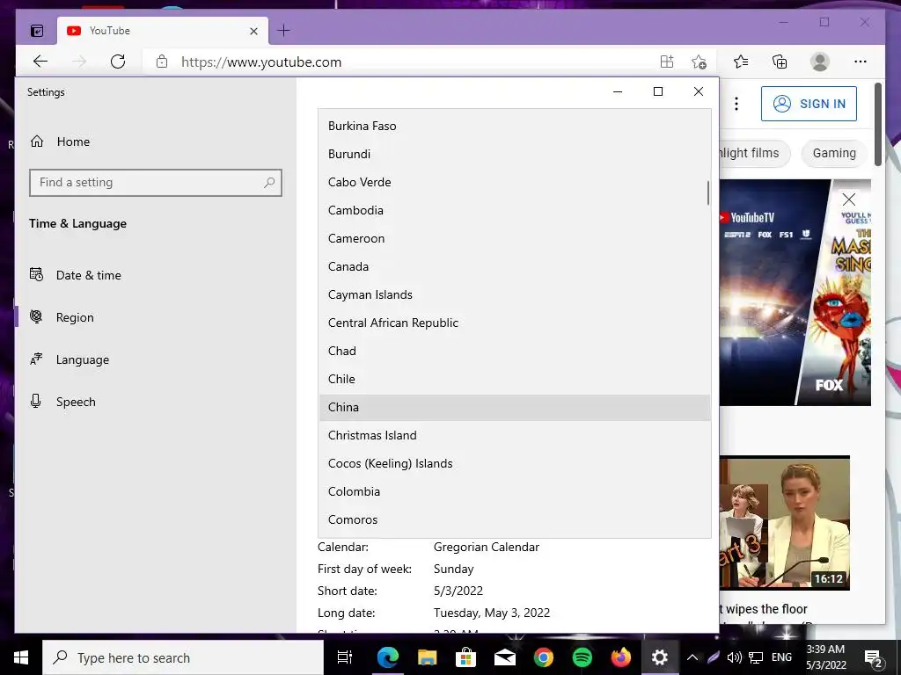Add this page to favorites
901x675 pixels.
tap(699, 62)
